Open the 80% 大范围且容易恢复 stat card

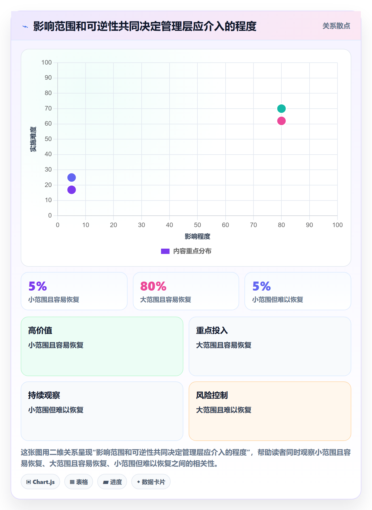click(x=186, y=291)
